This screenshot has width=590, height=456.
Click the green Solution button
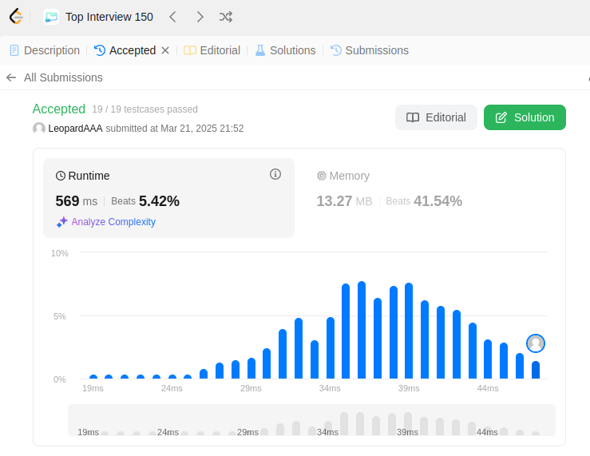(525, 117)
